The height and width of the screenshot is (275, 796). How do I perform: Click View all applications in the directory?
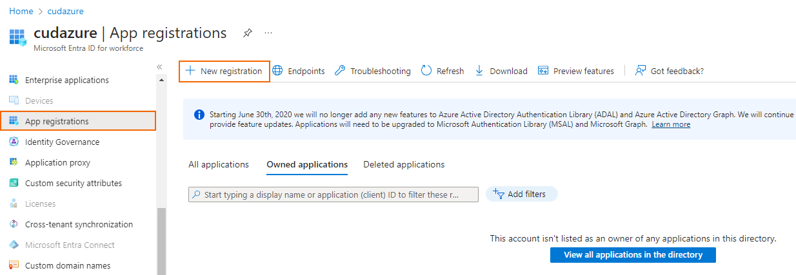coord(633,254)
